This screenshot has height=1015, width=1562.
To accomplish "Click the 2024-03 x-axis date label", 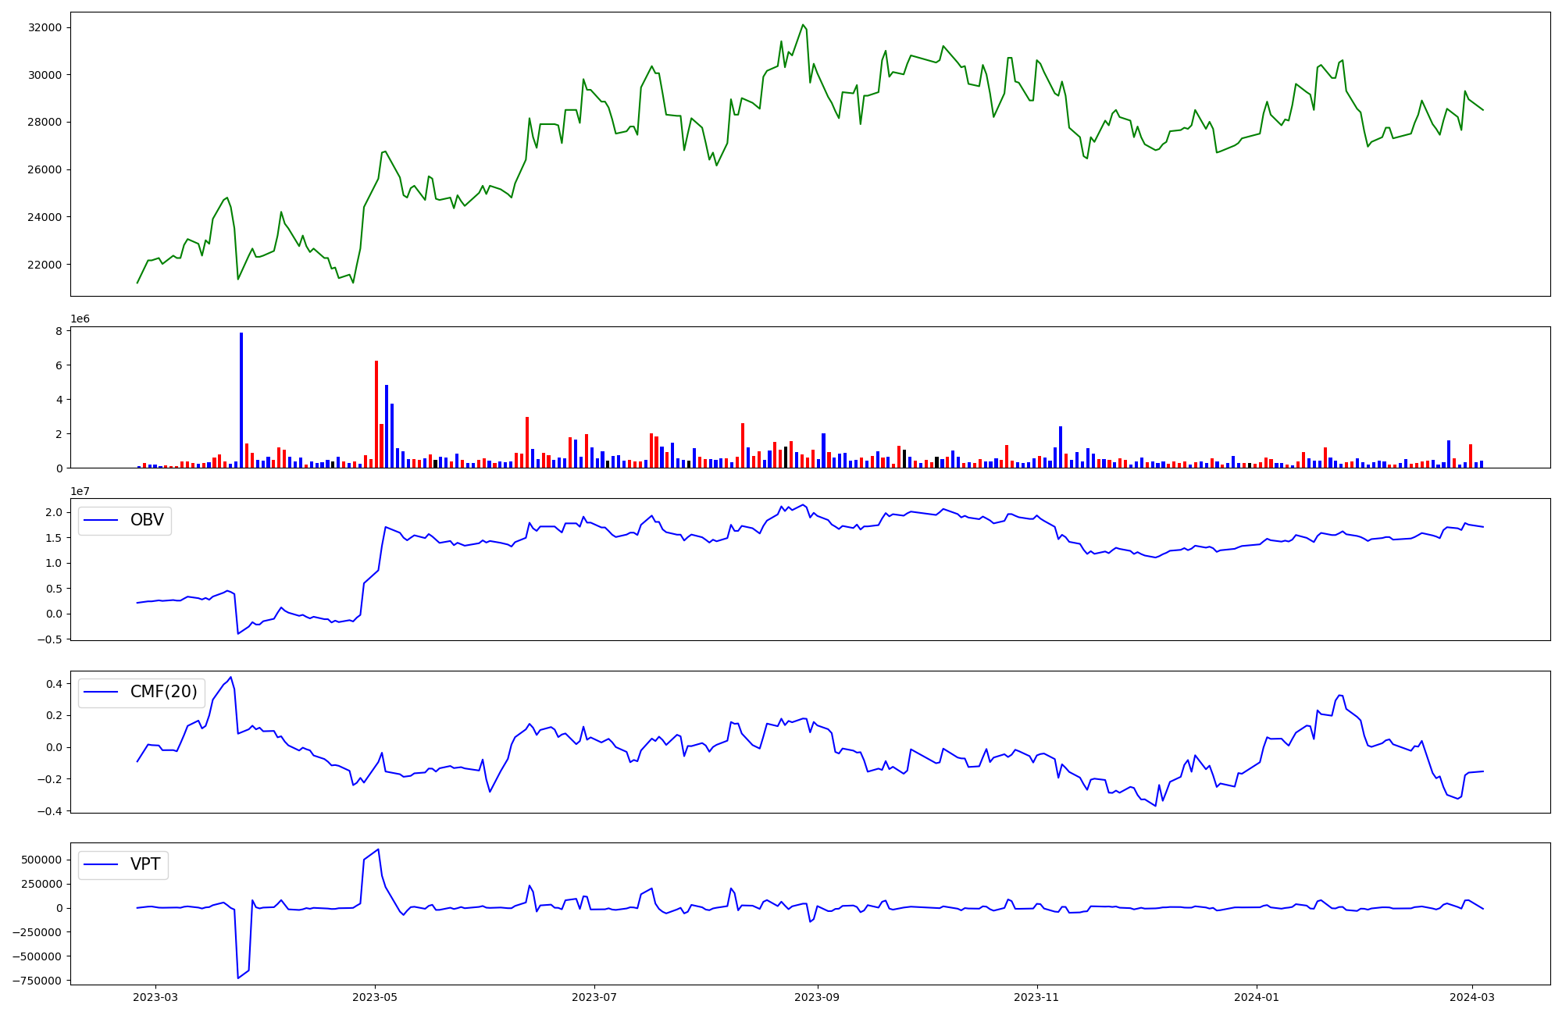I will (x=1472, y=997).
